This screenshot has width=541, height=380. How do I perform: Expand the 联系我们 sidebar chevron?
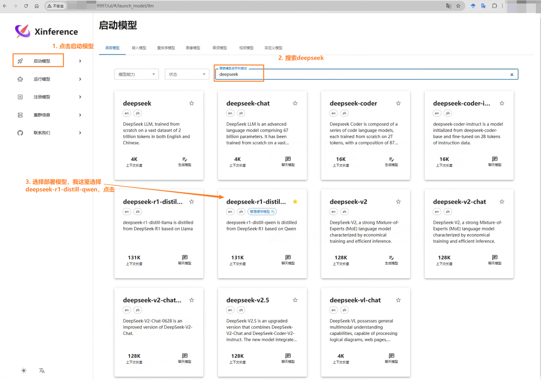tap(80, 133)
